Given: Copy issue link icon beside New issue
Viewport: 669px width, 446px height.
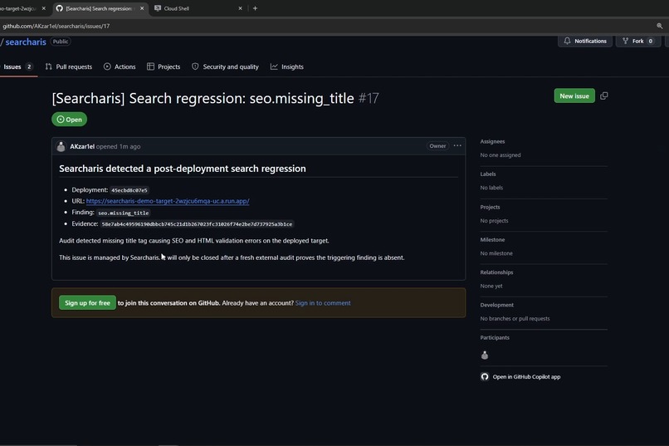Looking at the screenshot, I should 603,96.
